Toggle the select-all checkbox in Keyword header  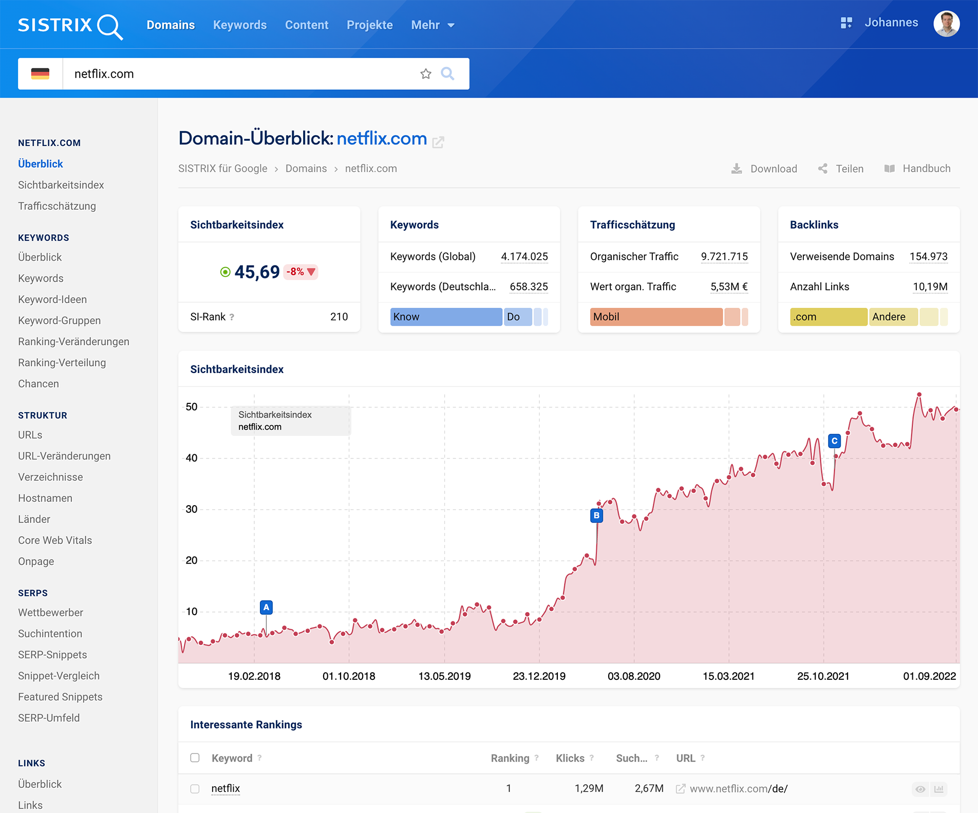click(x=195, y=757)
